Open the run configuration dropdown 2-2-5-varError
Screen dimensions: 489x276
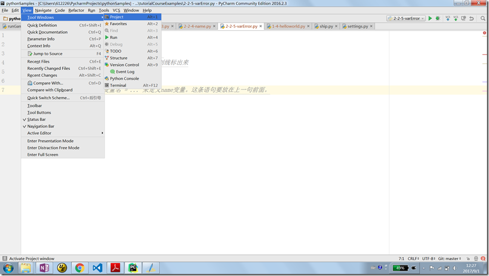pyautogui.click(x=406, y=18)
